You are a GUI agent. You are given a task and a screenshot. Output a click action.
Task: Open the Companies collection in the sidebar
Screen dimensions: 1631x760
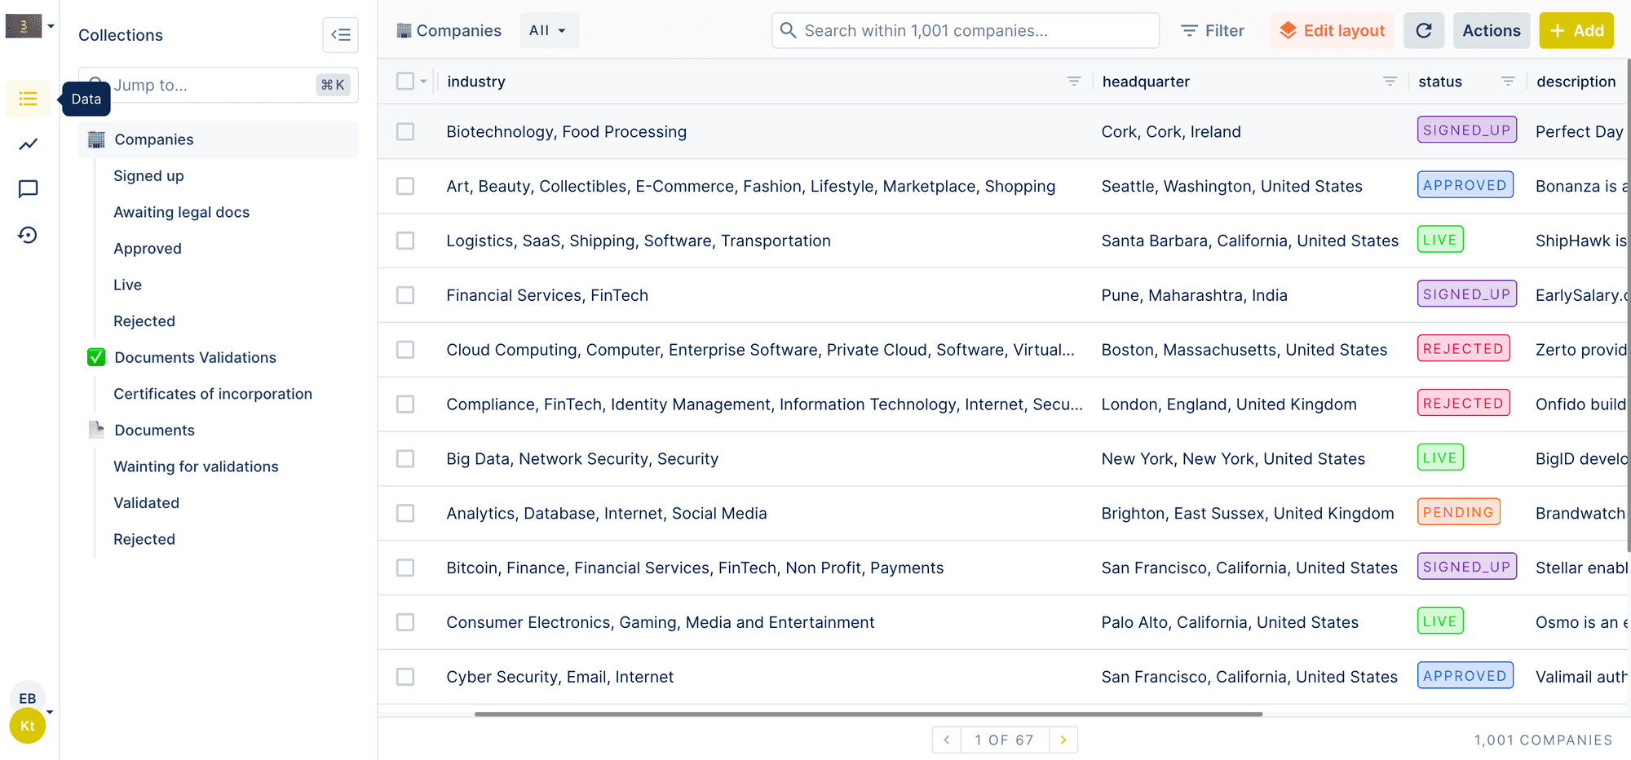point(219,139)
